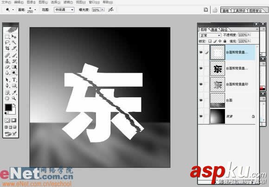
Task: Select the Dodge tool in toolbox
Action: pyautogui.click(x=14, y=73)
